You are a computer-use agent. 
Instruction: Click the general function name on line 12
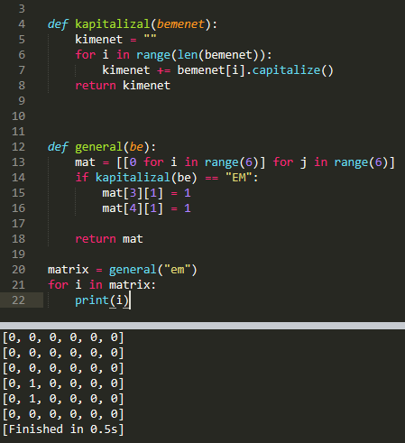pos(98,147)
